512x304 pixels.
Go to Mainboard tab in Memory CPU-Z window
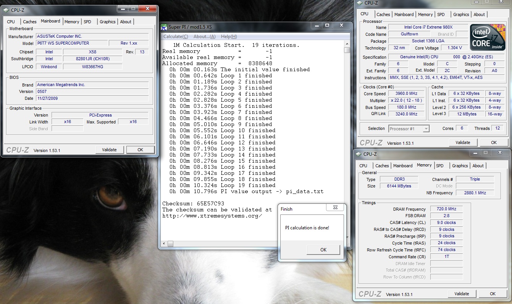403,166
